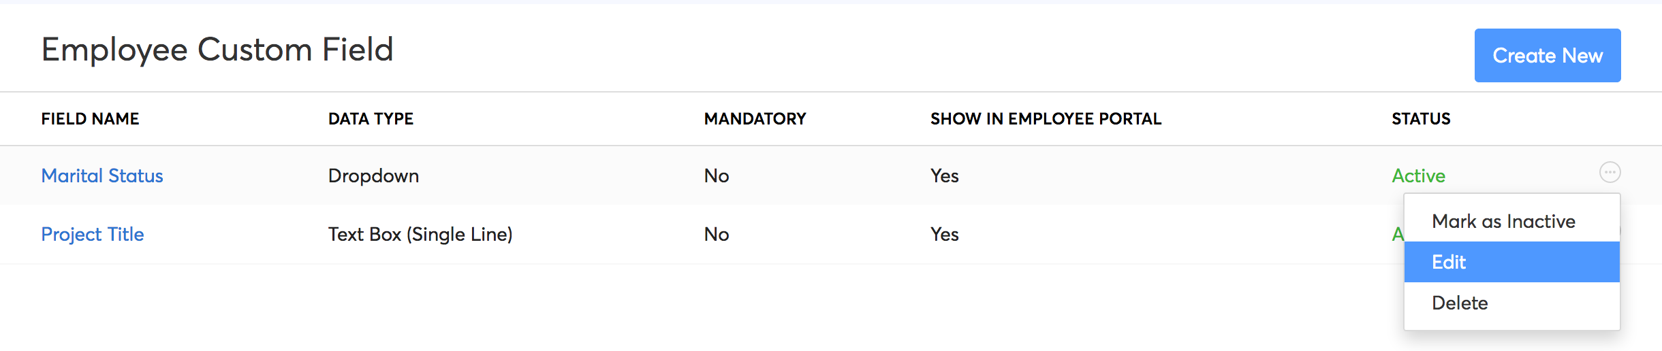Viewport: 1662px width, 351px height.
Task: Click the MANDATORY column header
Action: click(755, 119)
